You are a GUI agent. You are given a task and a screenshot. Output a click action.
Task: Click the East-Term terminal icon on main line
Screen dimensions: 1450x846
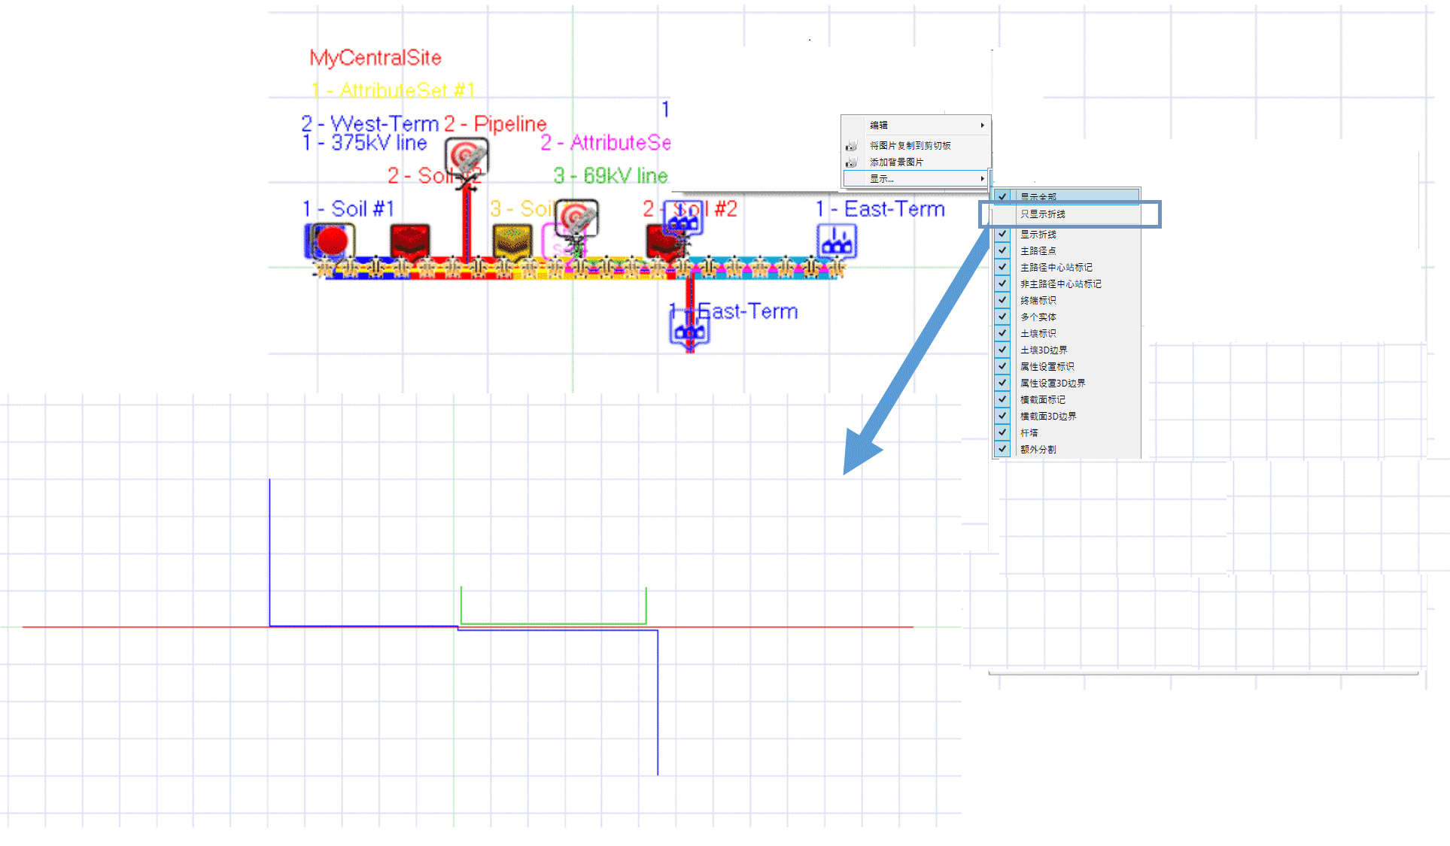(x=837, y=241)
